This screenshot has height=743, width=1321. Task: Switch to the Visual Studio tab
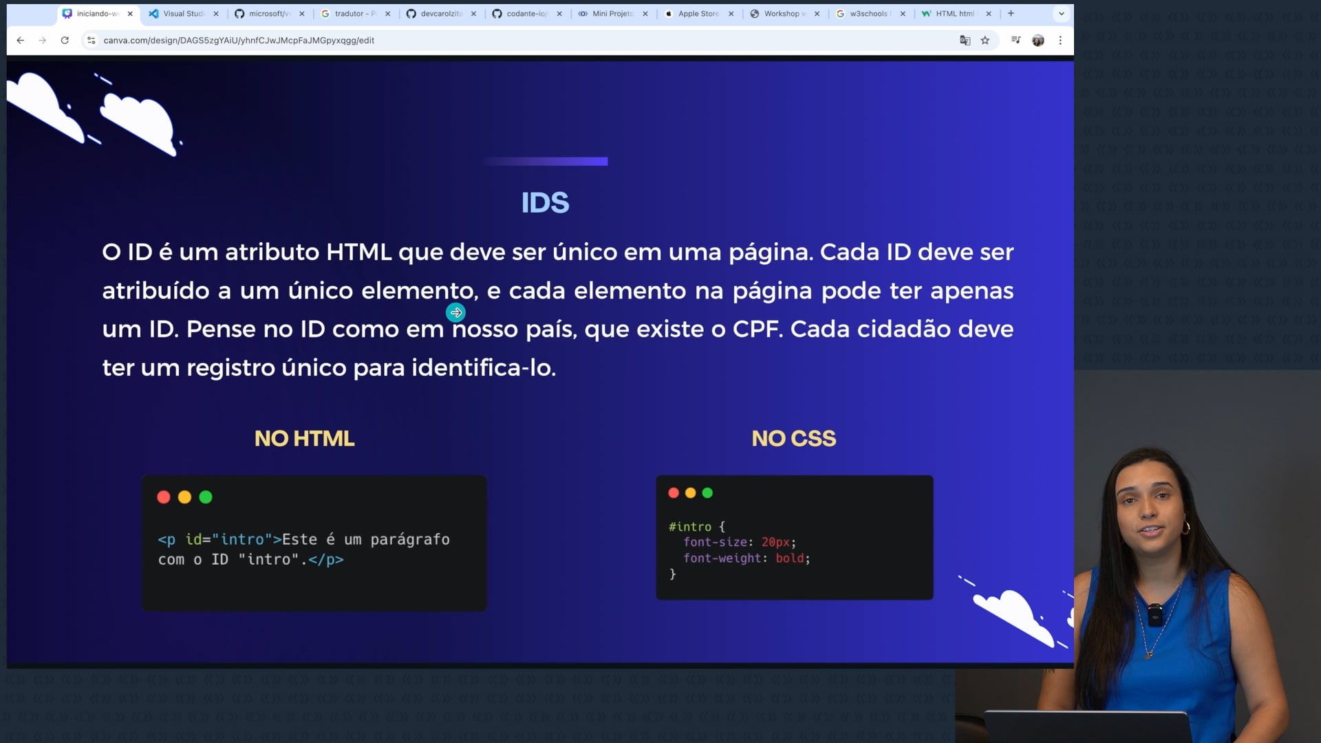pyautogui.click(x=182, y=14)
